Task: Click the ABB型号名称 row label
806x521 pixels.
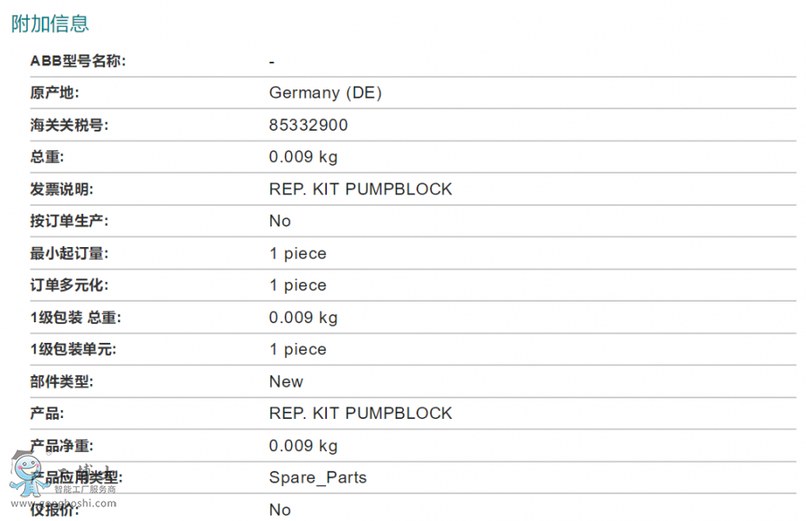Action: click(78, 61)
